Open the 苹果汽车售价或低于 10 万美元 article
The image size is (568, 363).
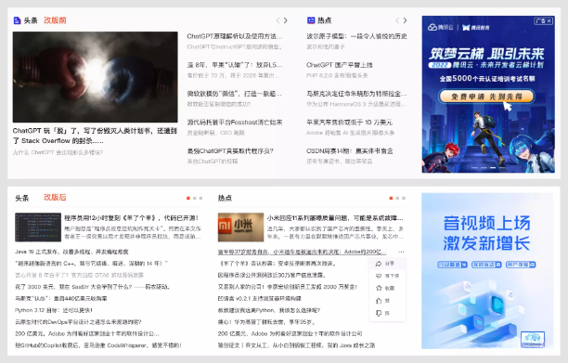[350, 123]
